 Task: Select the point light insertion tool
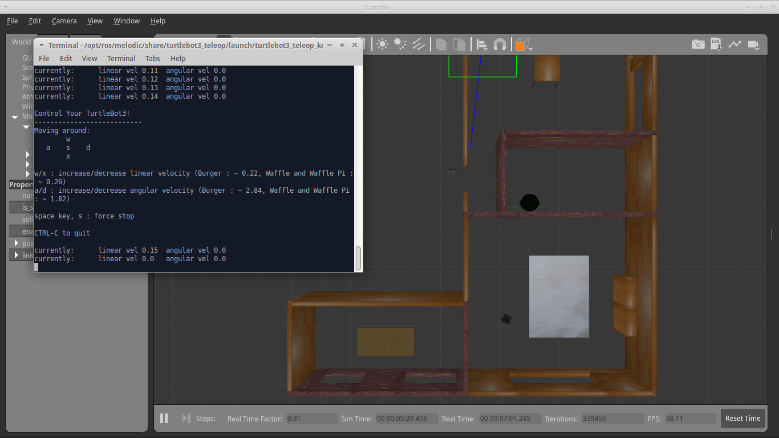click(382, 44)
